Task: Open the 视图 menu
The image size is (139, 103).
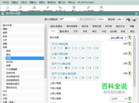Action: (15, 3)
